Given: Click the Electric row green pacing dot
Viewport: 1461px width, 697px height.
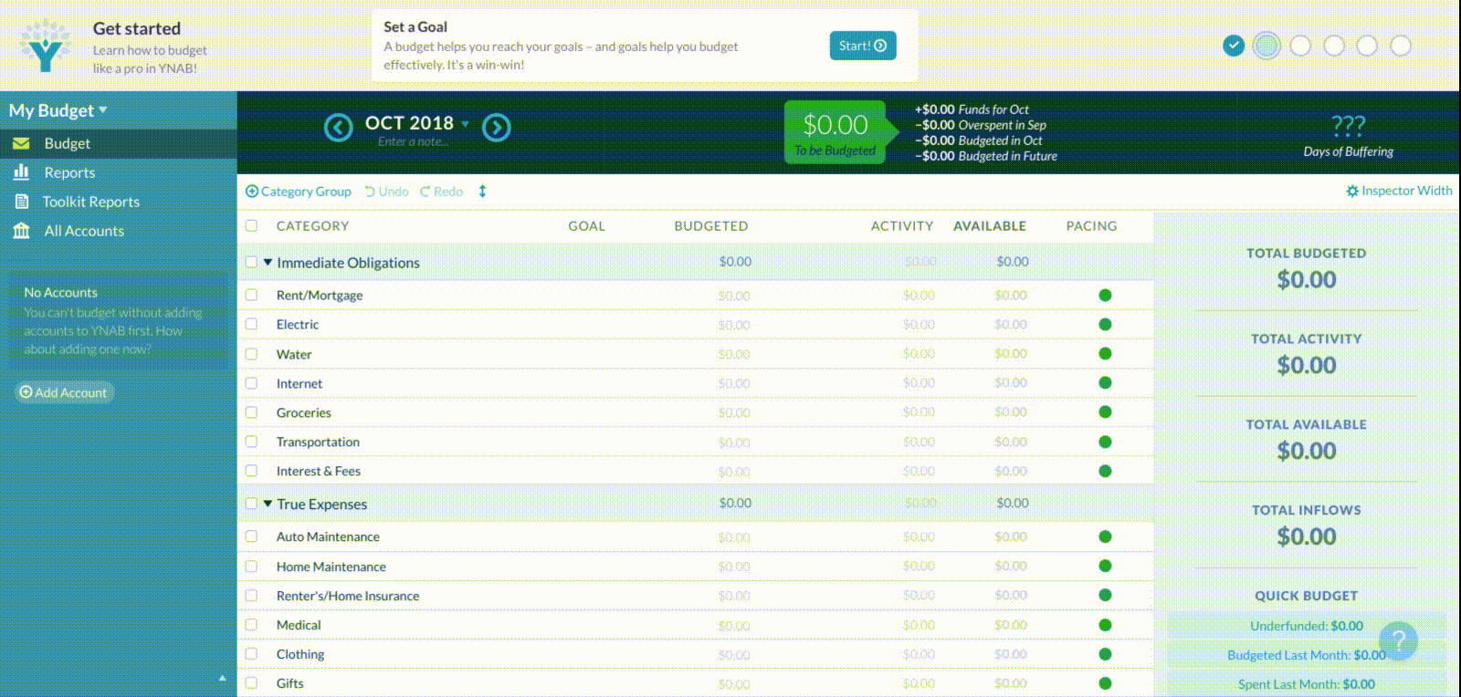Looking at the screenshot, I should point(1105,325).
